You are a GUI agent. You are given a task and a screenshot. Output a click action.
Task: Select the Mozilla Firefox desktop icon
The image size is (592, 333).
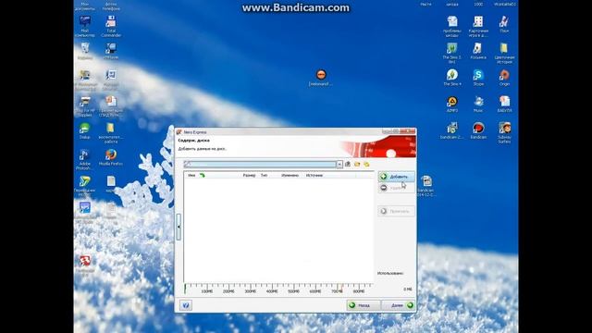tap(111, 157)
